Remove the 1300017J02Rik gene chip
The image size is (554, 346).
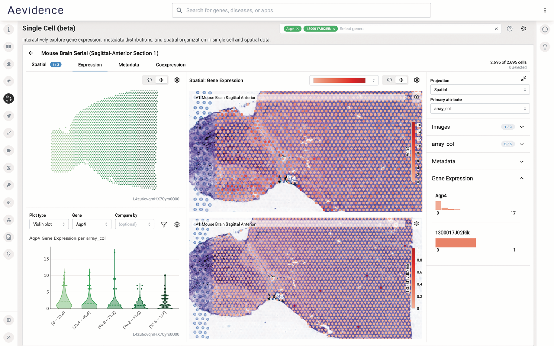pos(334,29)
